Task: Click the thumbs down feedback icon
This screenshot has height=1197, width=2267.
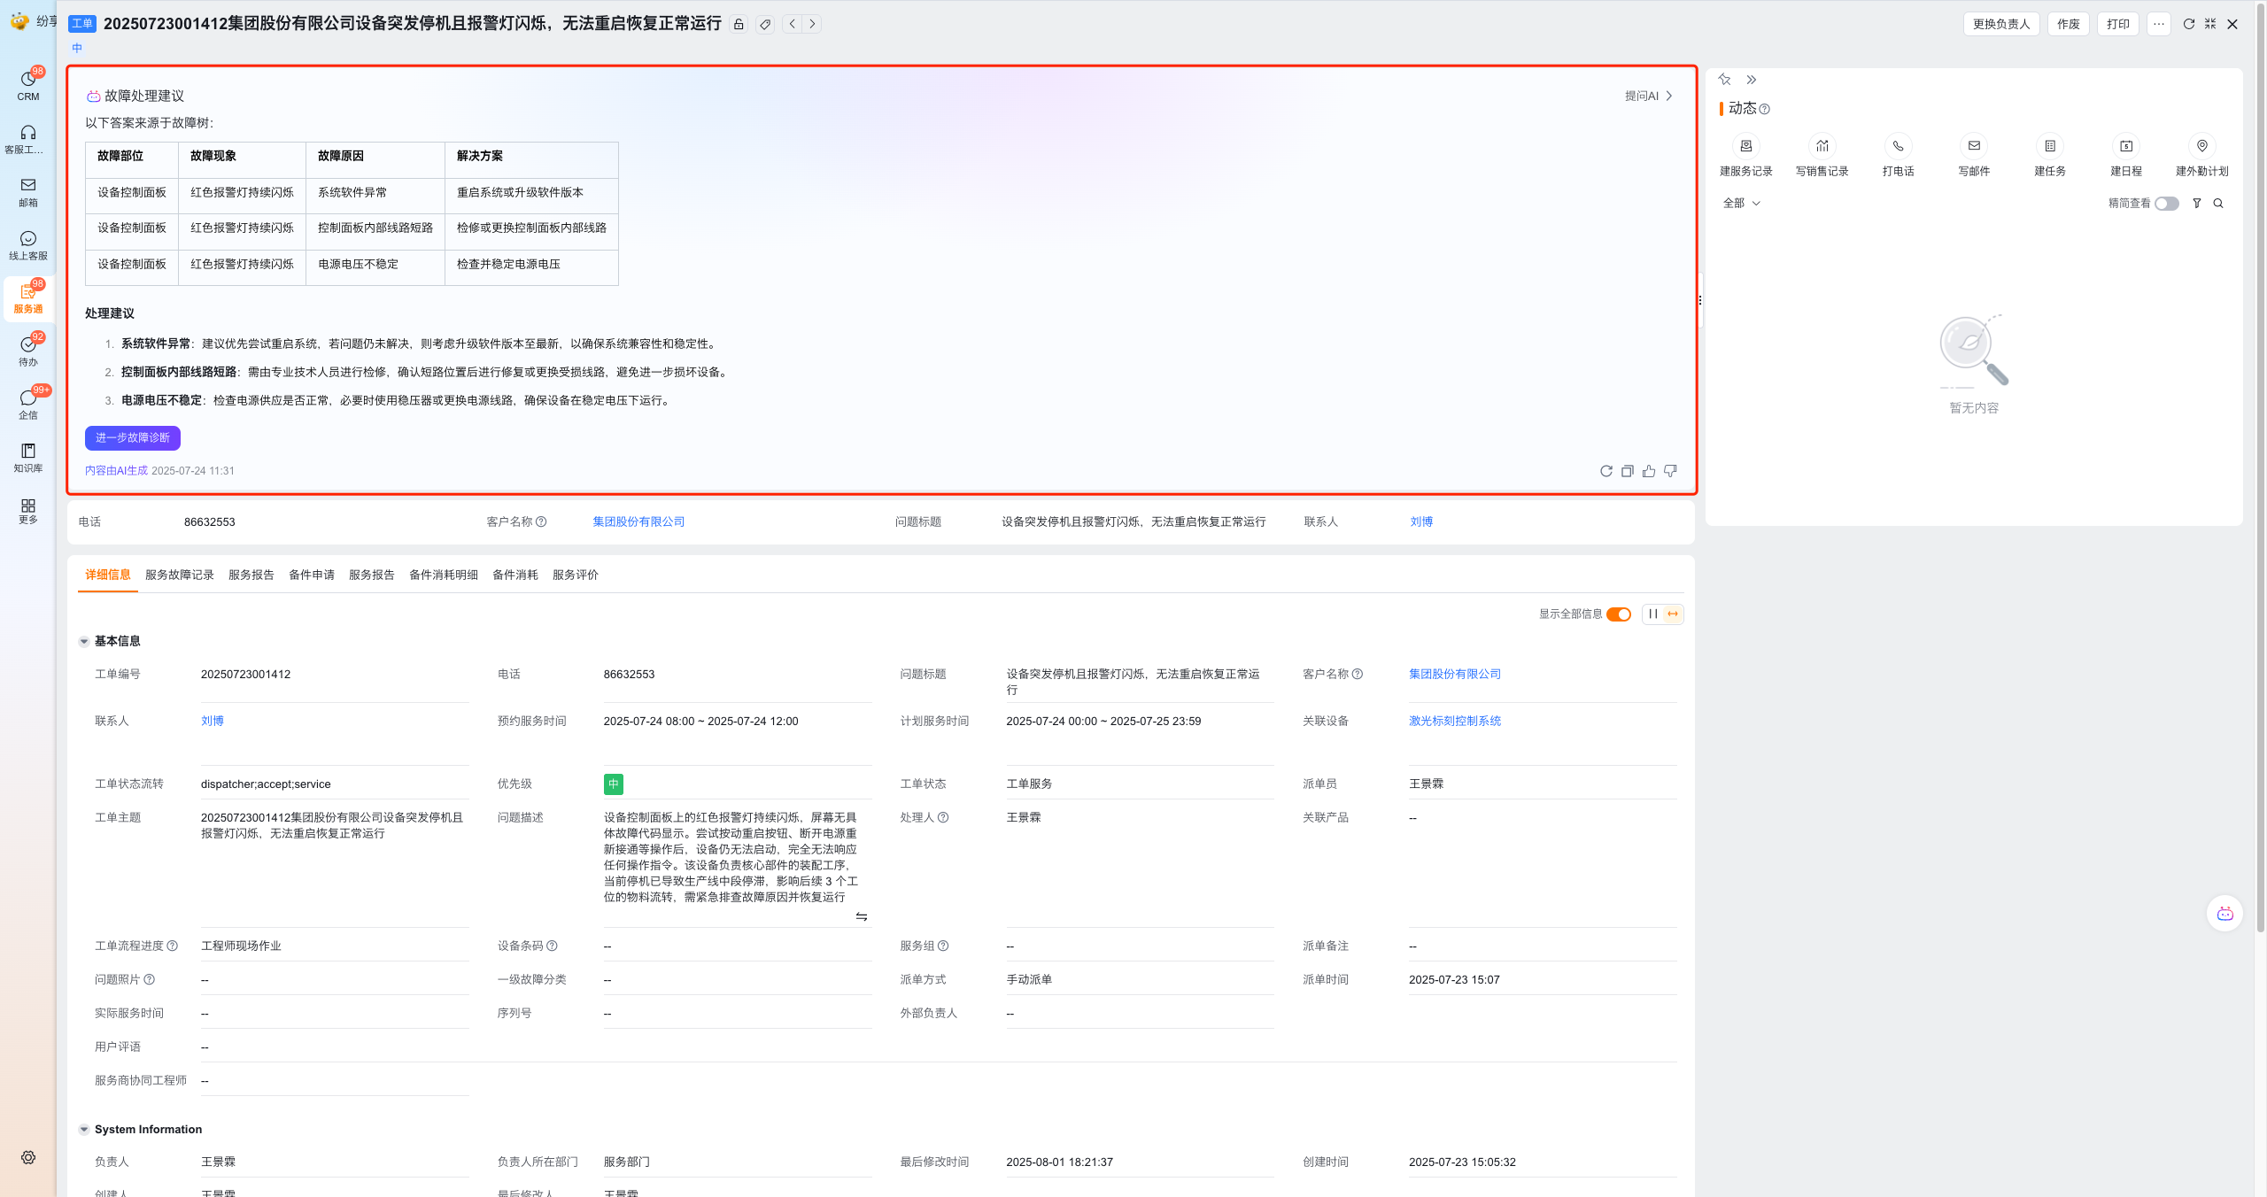Action: [1669, 471]
